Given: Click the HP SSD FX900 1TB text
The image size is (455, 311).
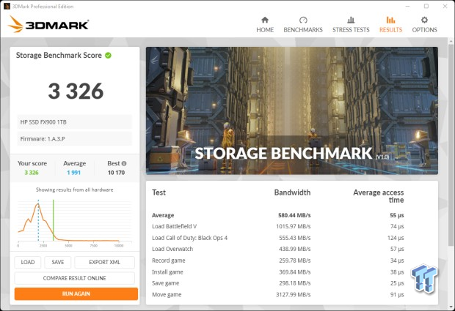Looking at the screenshot, I should point(43,122).
